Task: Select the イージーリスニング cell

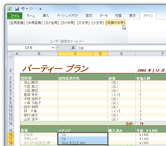Action: [x=39, y=143]
